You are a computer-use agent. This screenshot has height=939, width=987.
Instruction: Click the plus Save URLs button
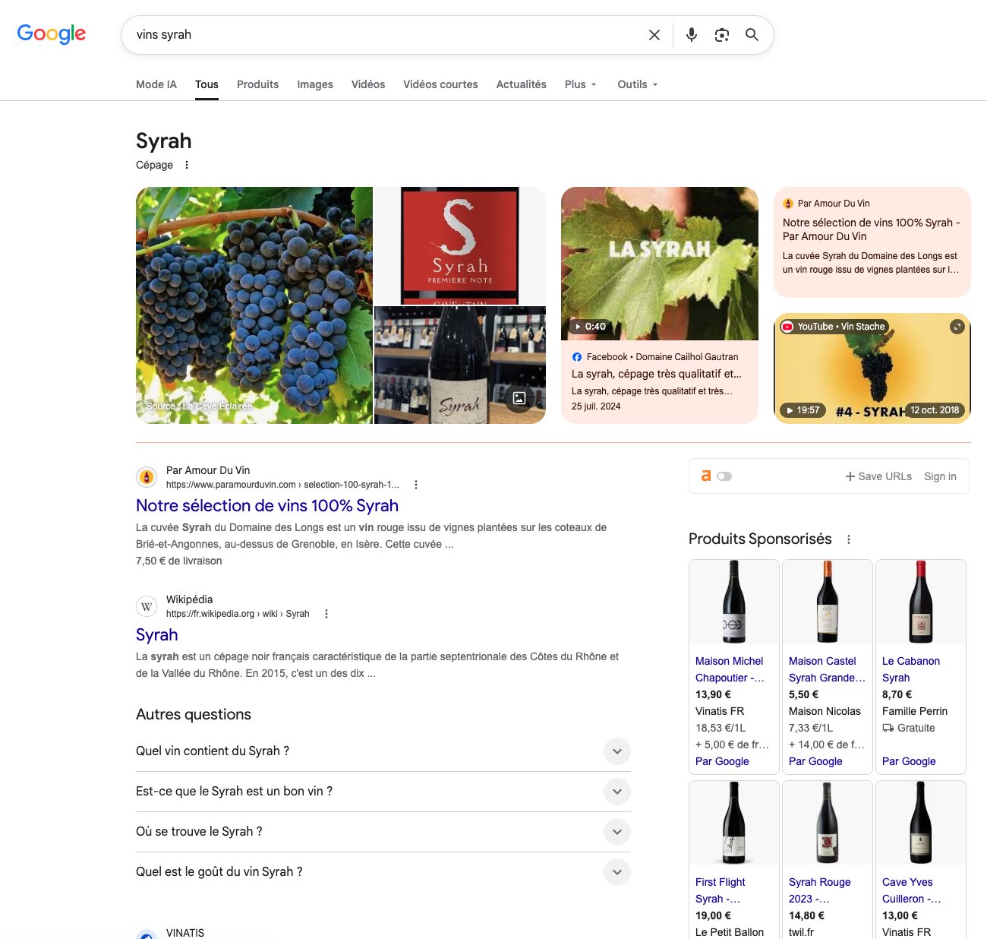click(878, 476)
